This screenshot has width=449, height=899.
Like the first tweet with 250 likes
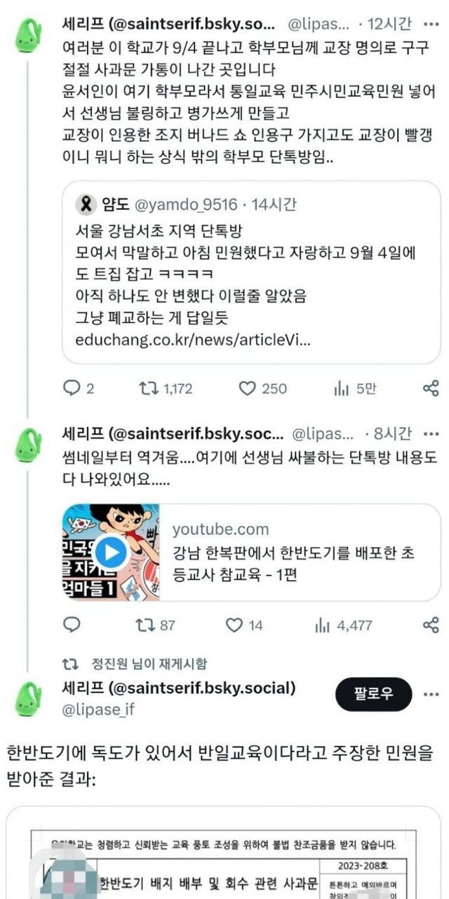click(246, 388)
